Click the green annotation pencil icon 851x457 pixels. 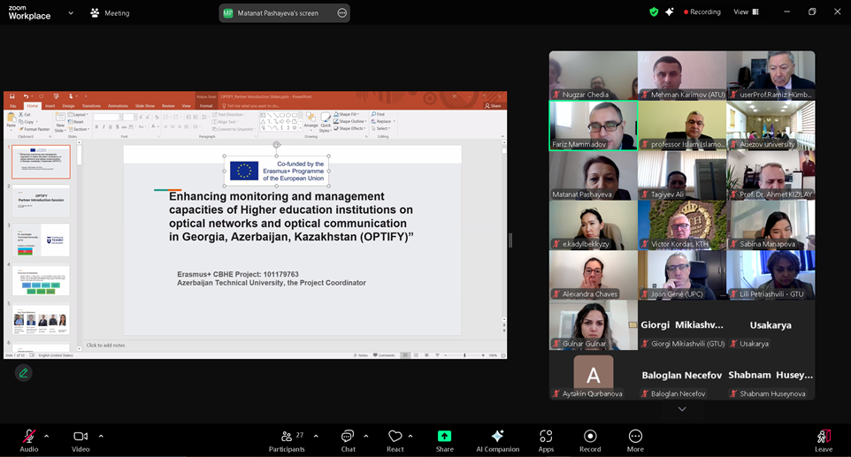pyautogui.click(x=24, y=373)
